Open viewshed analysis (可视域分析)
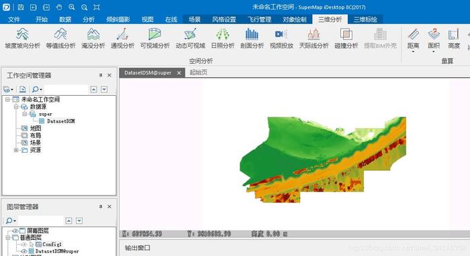The image size is (470, 256). point(155,38)
